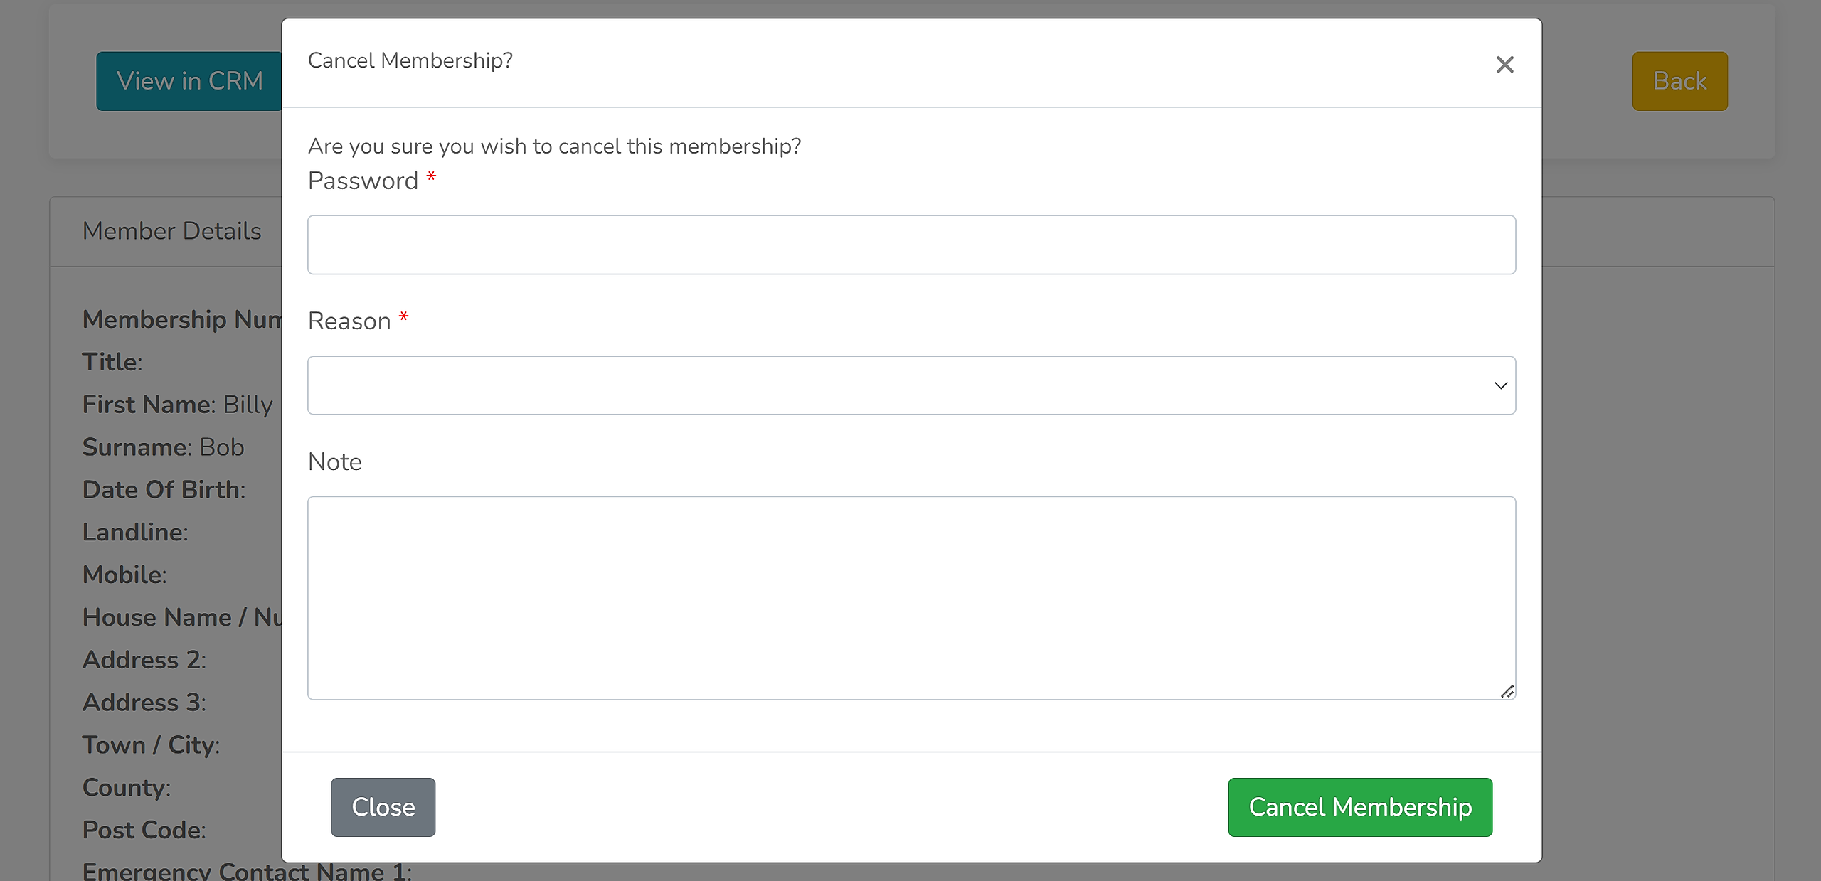This screenshot has height=881, width=1821.
Task: Click the grey Close button
Action: 383,807
